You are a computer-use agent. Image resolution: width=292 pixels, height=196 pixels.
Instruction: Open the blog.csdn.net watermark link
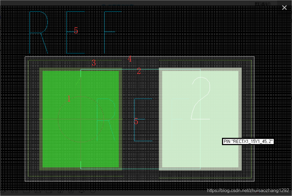tap(248, 190)
